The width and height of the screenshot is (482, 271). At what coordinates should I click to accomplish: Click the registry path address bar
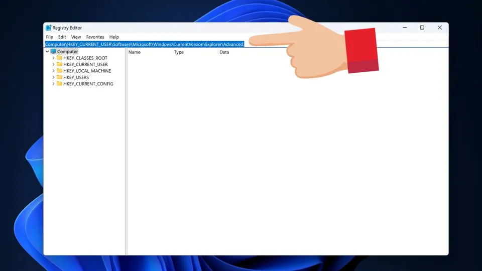pyautogui.click(x=246, y=44)
